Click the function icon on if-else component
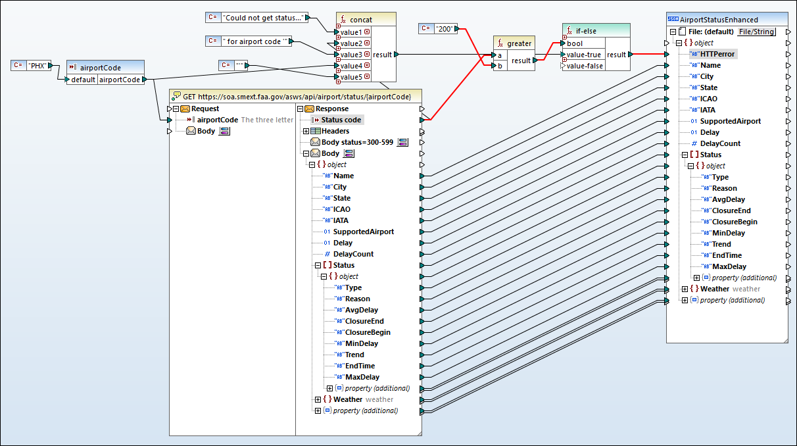797x446 pixels. tap(569, 31)
